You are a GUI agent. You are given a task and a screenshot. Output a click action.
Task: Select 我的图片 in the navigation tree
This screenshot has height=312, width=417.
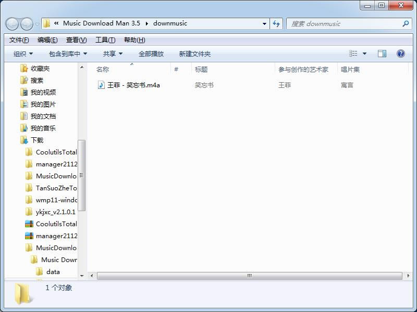click(43, 105)
